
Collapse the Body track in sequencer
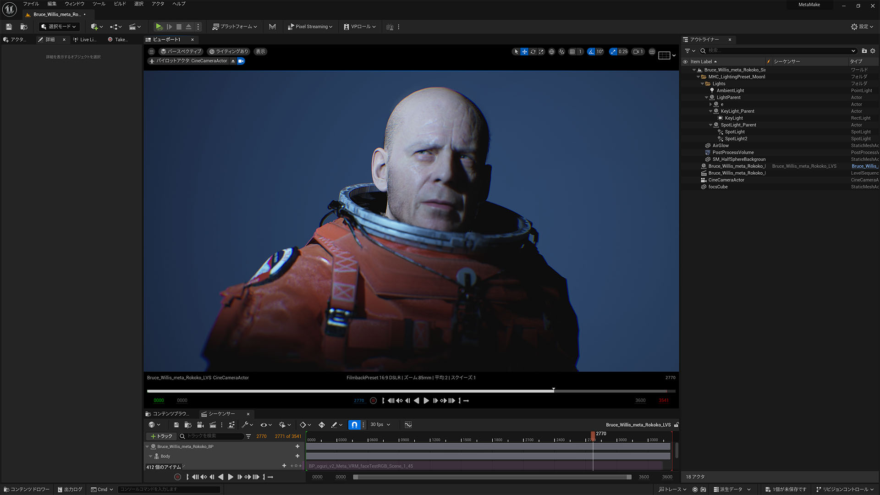point(151,456)
